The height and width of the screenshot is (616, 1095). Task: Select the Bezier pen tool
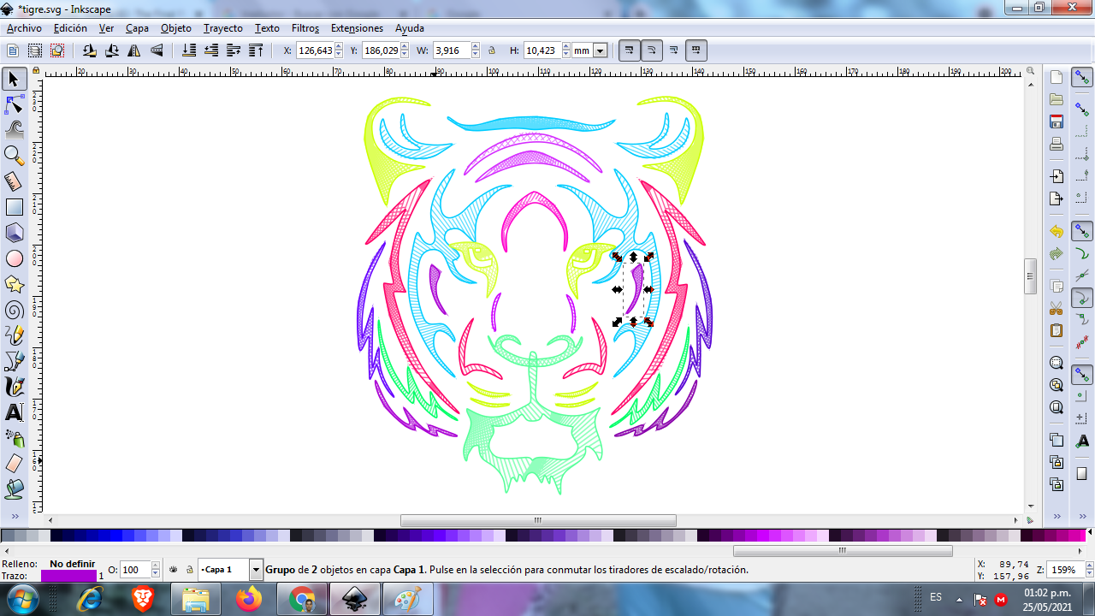pyautogui.click(x=14, y=361)
